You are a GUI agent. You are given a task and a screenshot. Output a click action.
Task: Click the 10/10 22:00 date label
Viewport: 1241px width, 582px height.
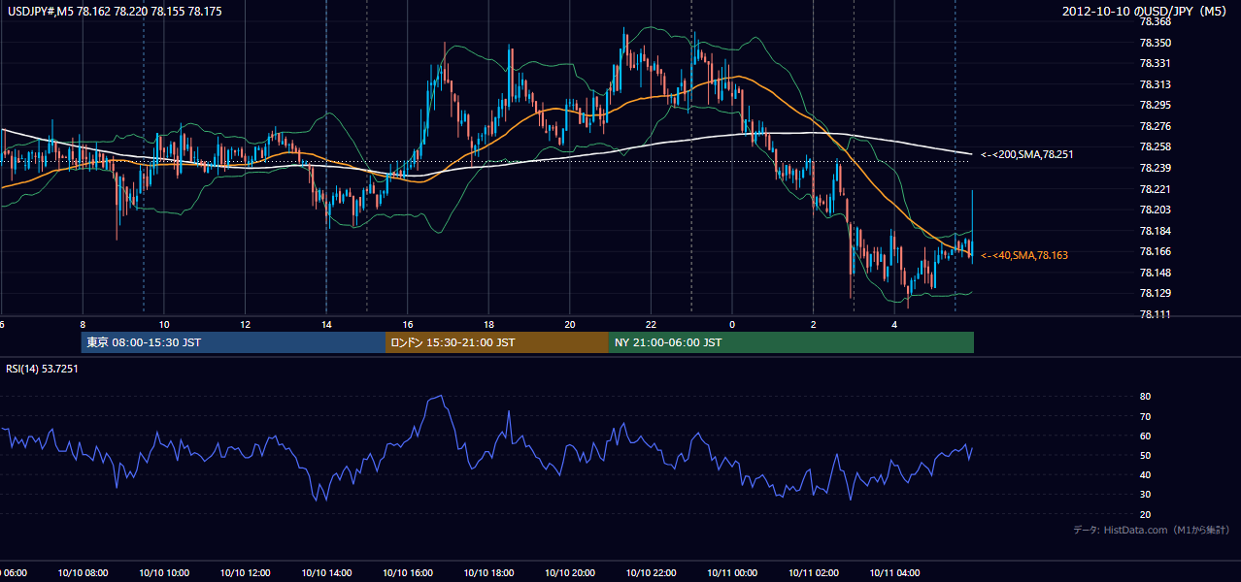tap(651, 572)
